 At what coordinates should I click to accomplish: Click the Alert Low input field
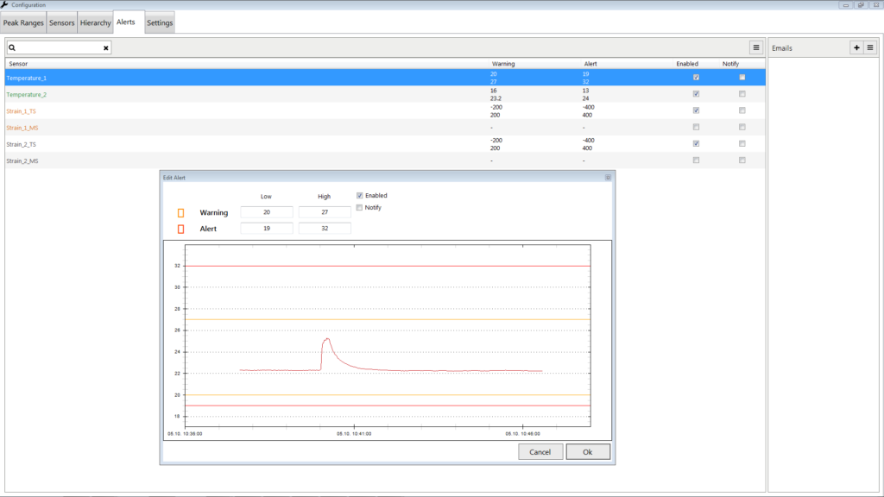coord(267,229)
